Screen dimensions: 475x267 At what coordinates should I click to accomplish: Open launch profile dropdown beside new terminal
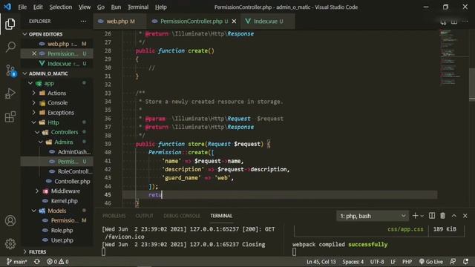click(x=422, y=216)
